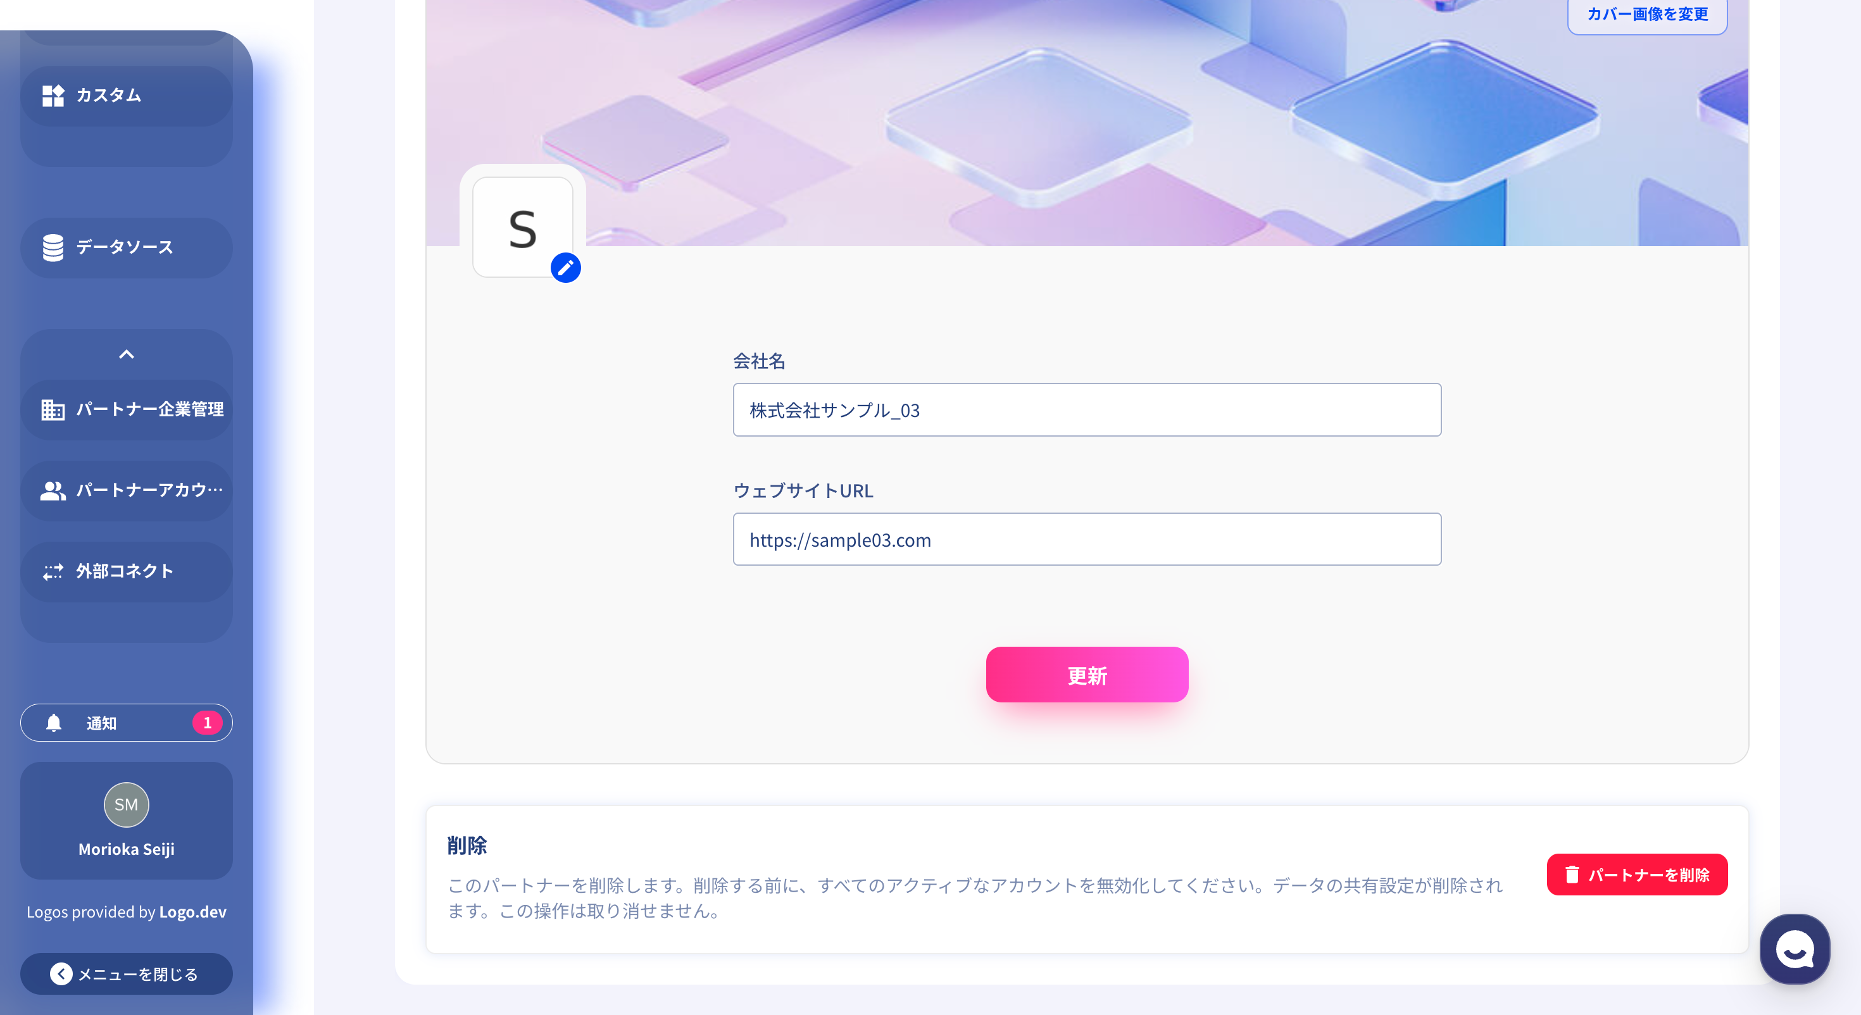Click the partner company building icon
Viewport: 1861px width, 1015px height.
(x=53, y=409)
